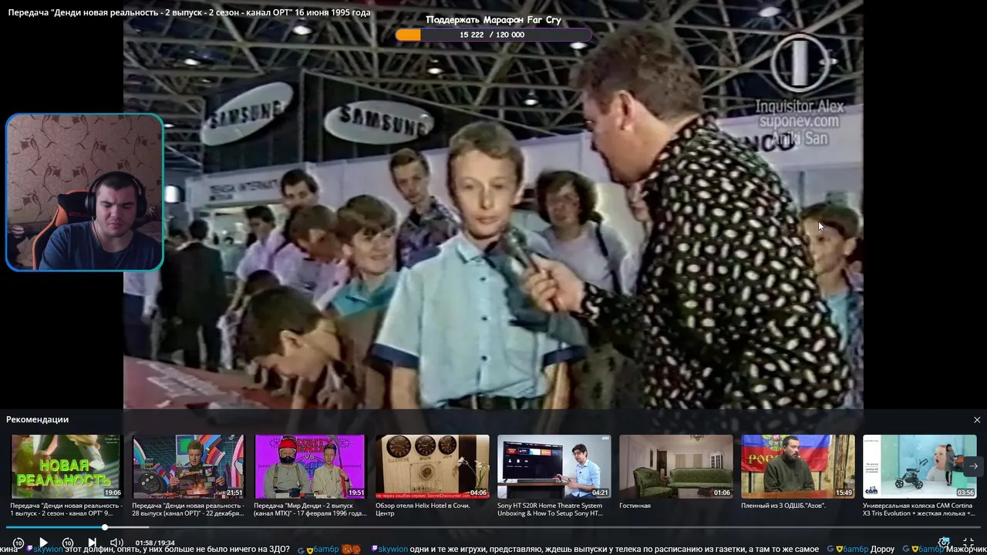Viewport: 987px width, 555px height.
Task: Click the title 'Передача Денди новая реальность - 1 выпуск'
Action: (x=66, y=510)
